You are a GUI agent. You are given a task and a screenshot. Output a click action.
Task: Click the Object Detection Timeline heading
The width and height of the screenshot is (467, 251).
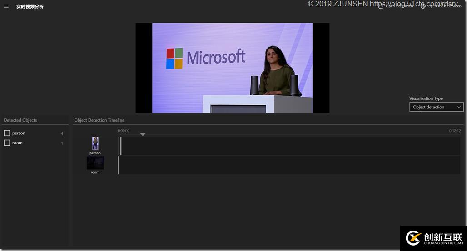[x=99, y=120]
